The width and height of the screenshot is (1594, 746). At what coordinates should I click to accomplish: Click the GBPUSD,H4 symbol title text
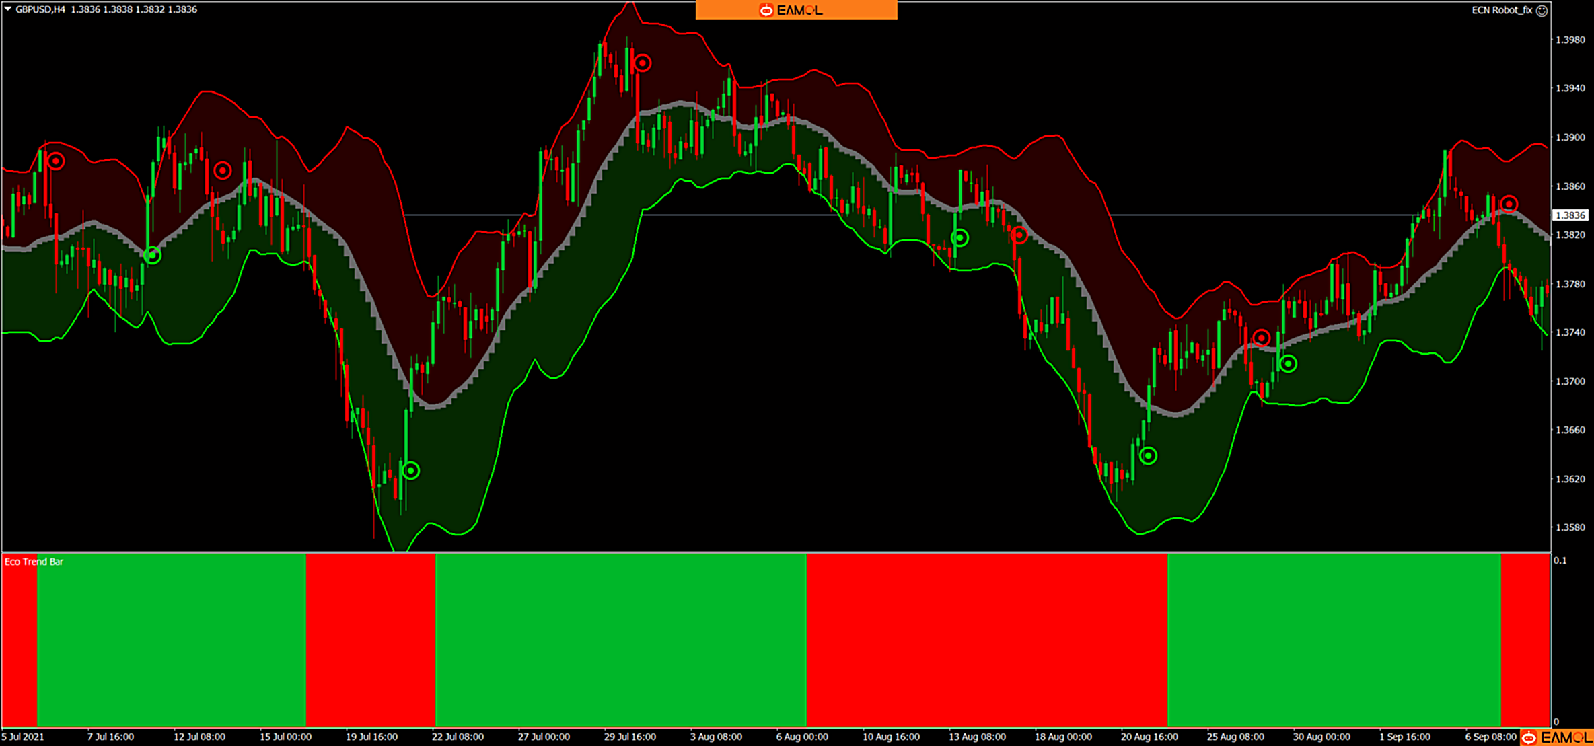(40, 9)
